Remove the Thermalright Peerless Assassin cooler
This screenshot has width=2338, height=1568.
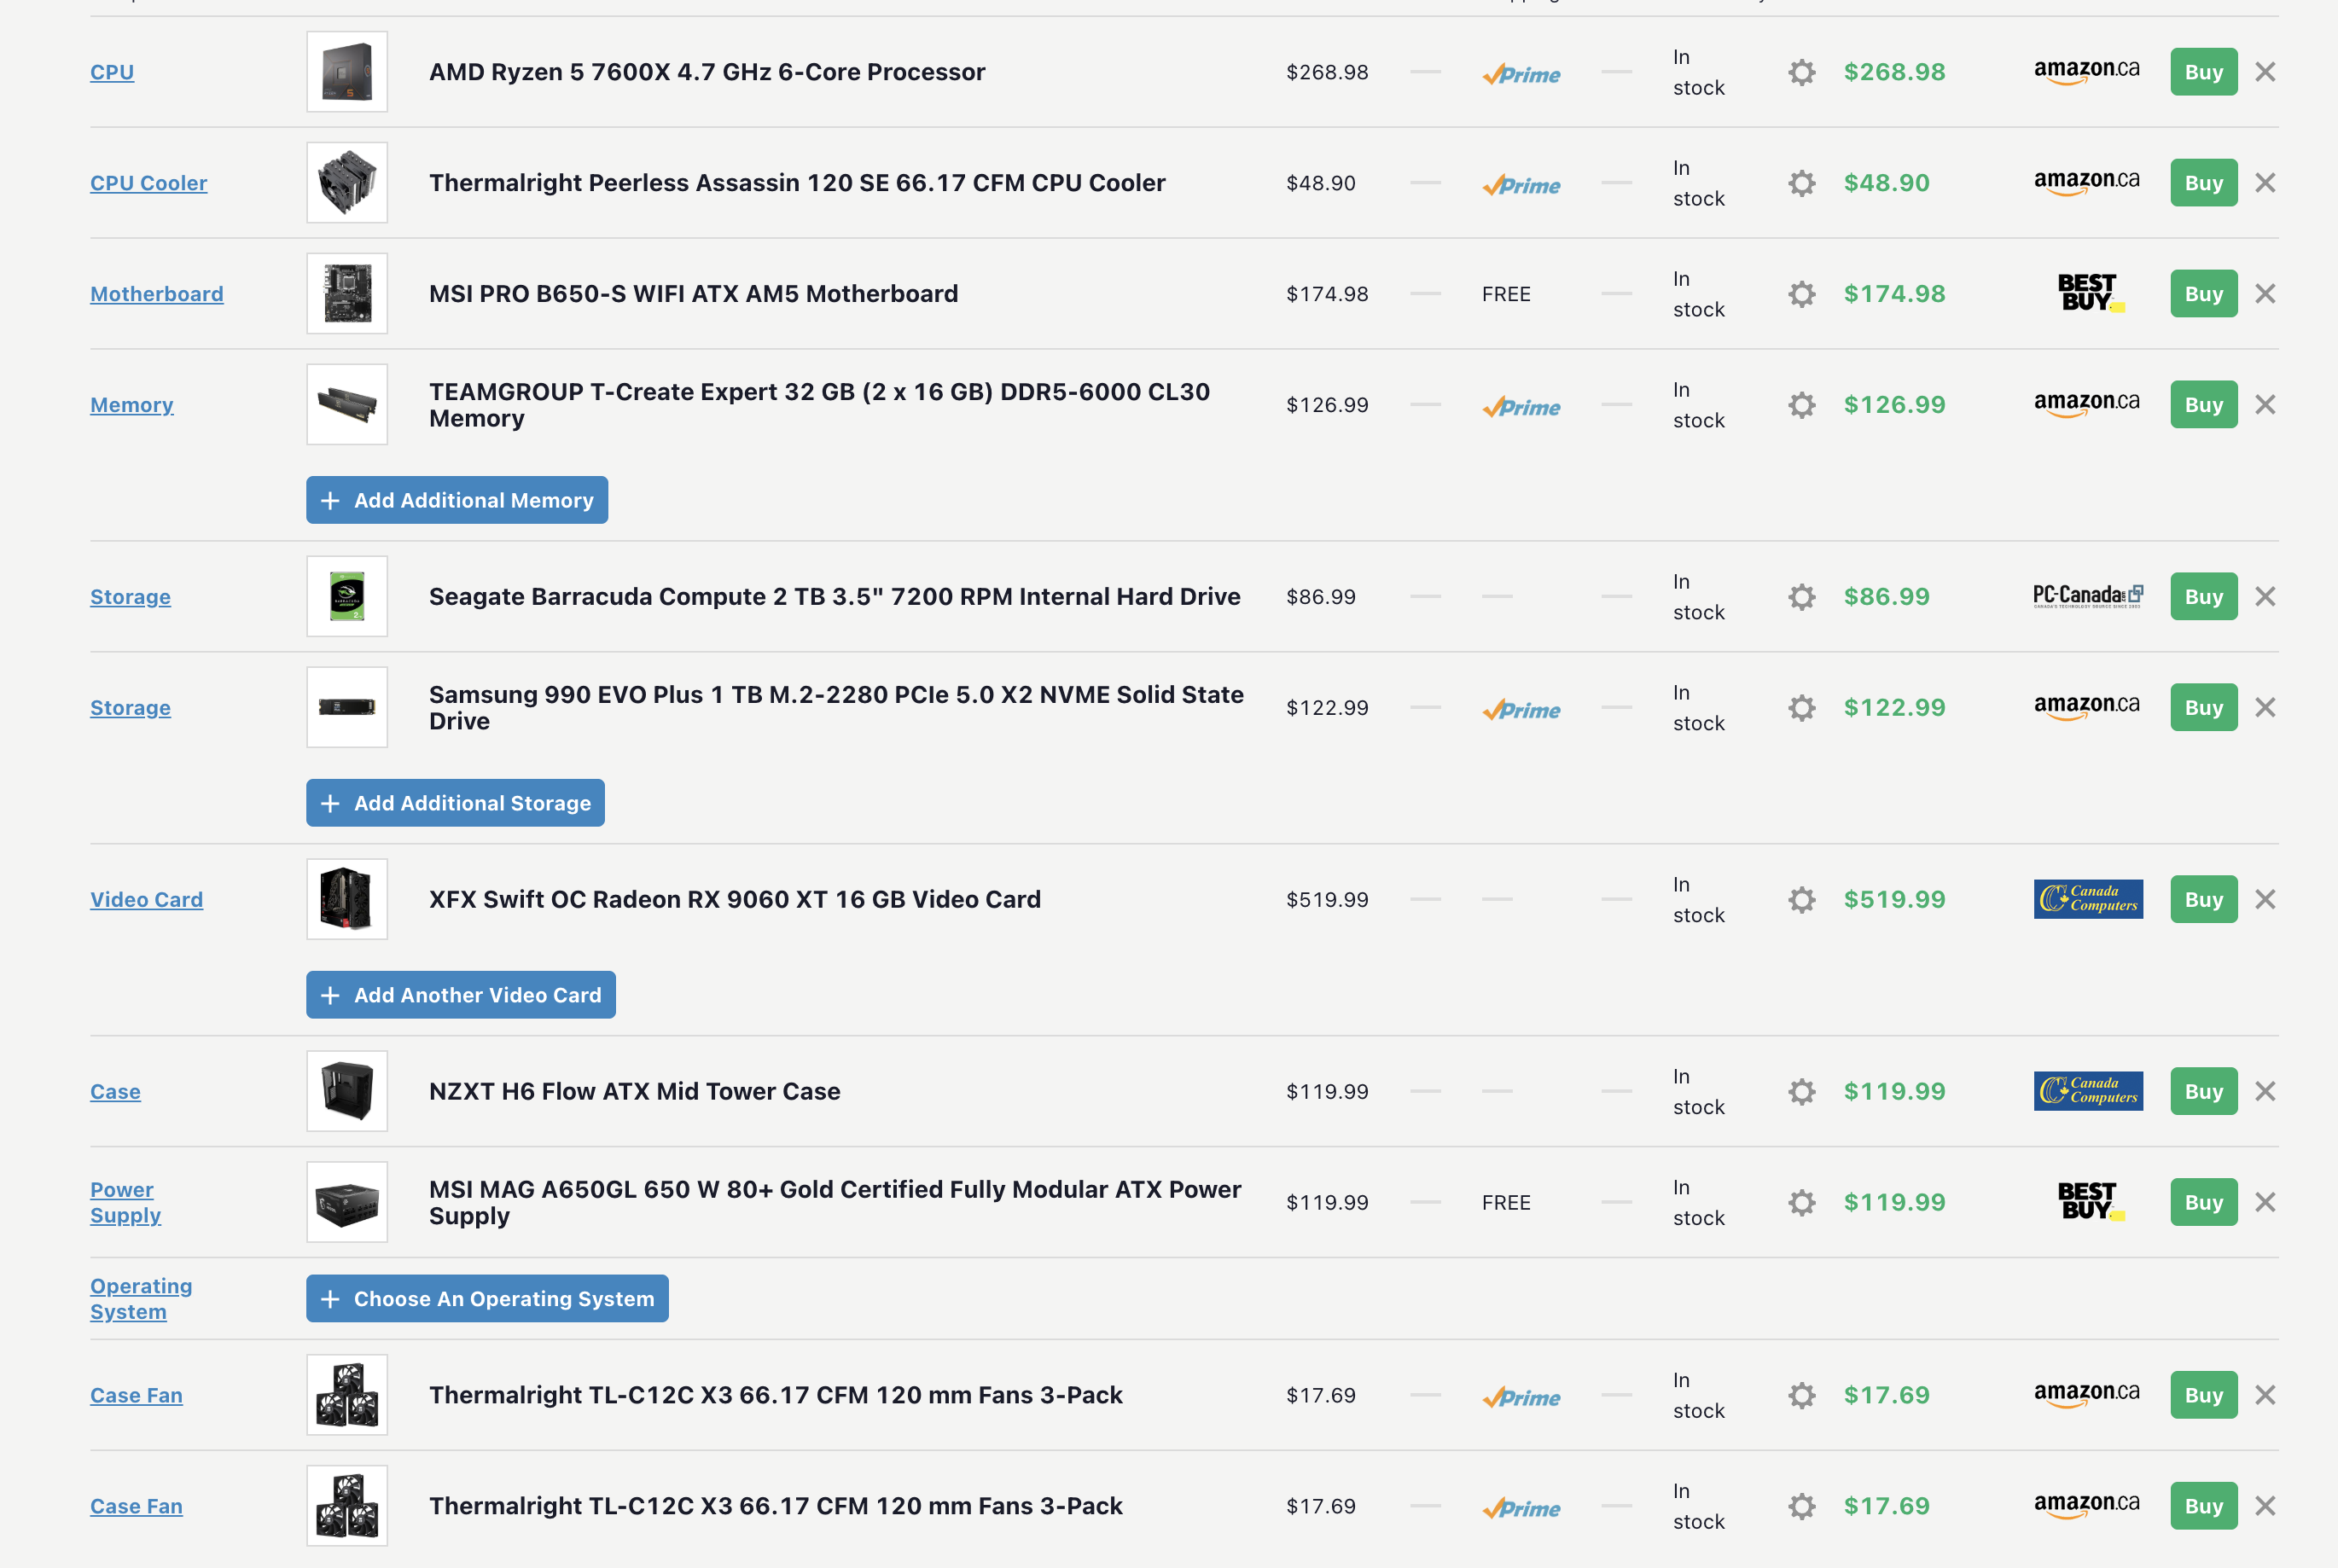[2265, 183]
